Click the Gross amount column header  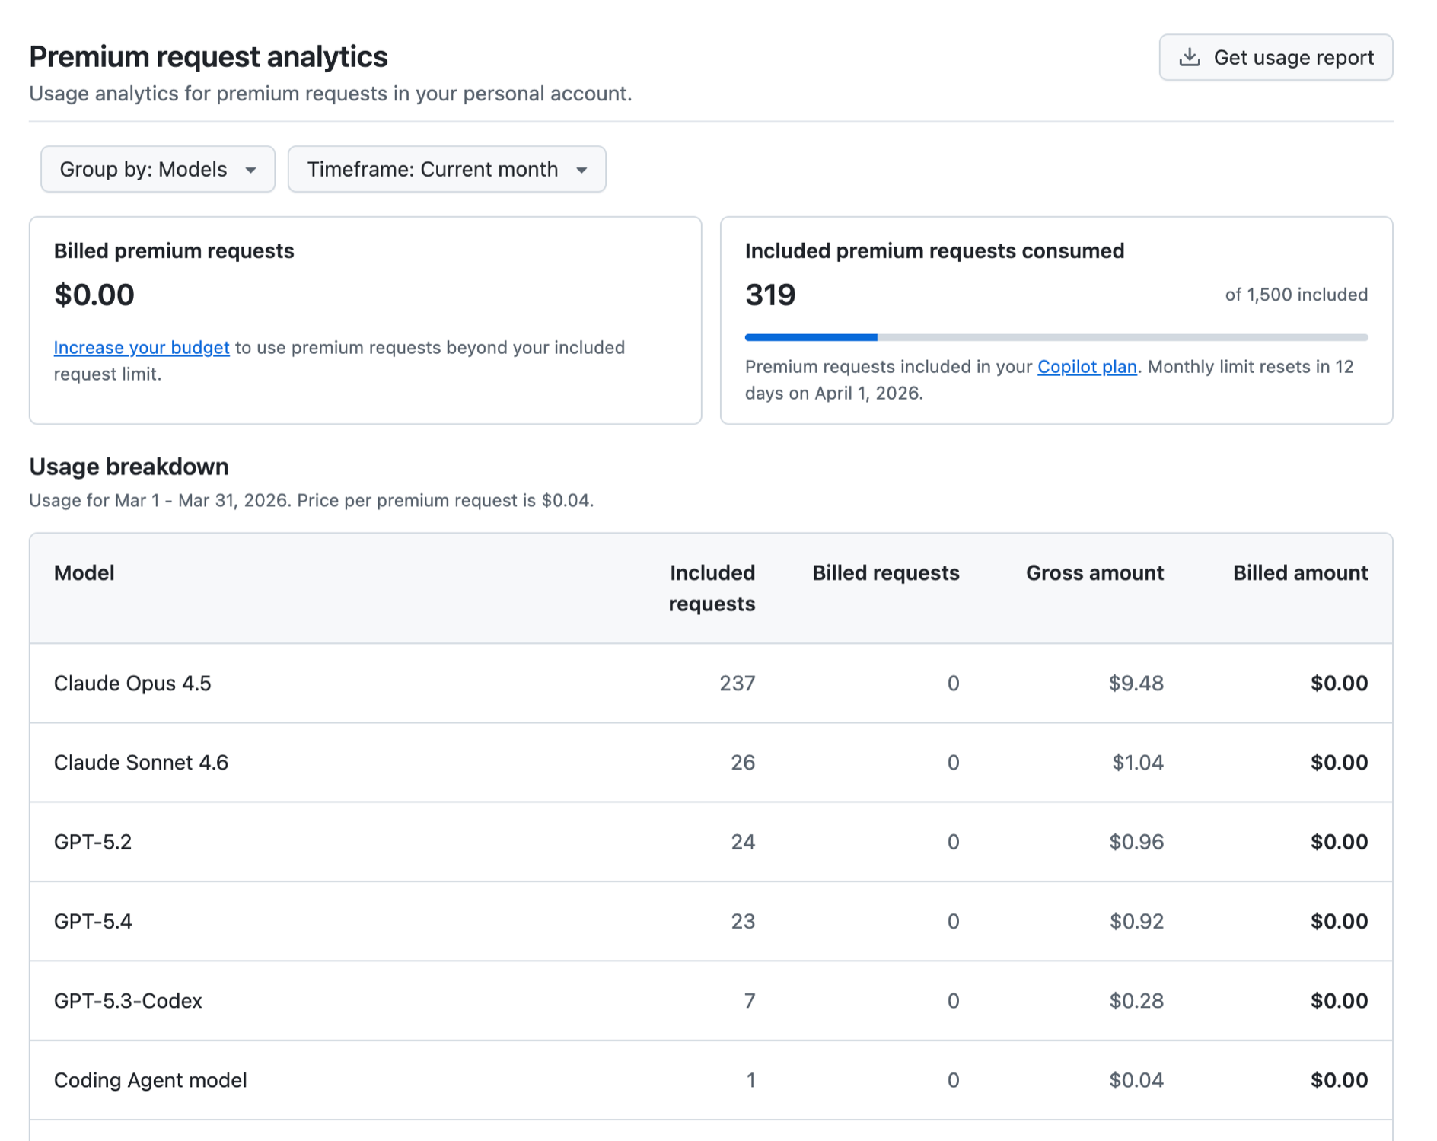(x=1094, y=573)
